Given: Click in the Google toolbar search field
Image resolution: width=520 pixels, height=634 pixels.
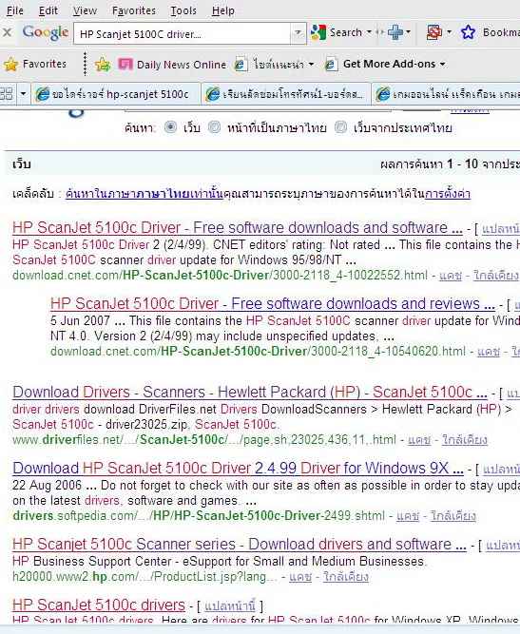Looking at the screenshot, I should pos(182,33).
